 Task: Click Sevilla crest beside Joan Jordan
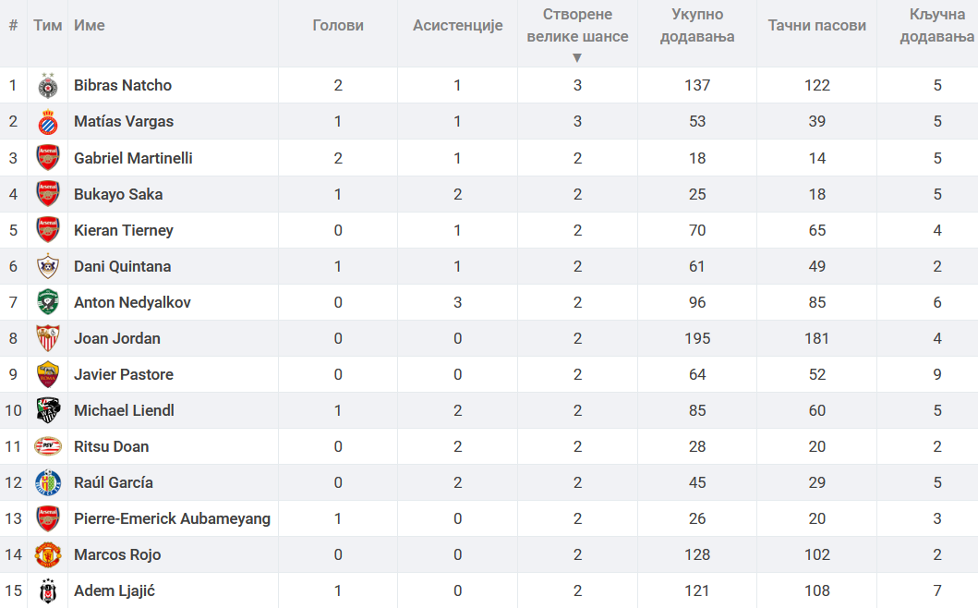pos(48,338)
